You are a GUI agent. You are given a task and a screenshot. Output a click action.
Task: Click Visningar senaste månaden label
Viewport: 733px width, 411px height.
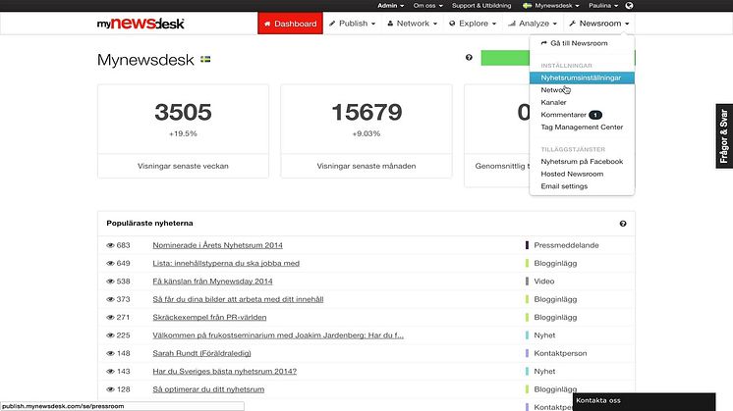pos(366,166)
